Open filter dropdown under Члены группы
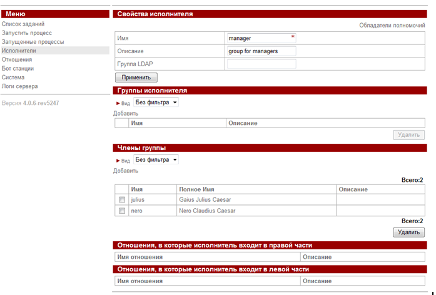The width and height of the screenshot is (436, 295). tap(156, 160)
